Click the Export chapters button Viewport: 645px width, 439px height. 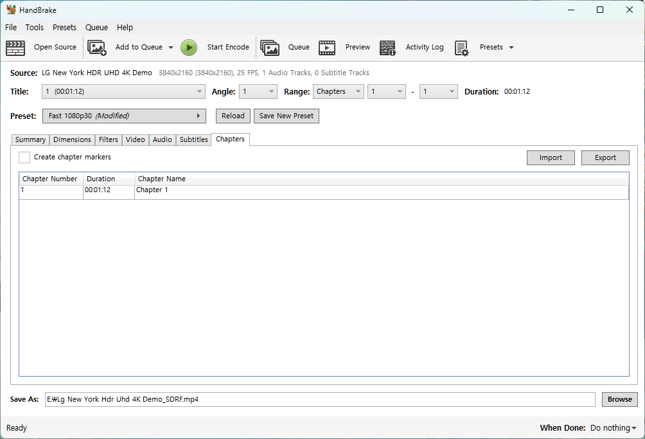tap(605, 157)
